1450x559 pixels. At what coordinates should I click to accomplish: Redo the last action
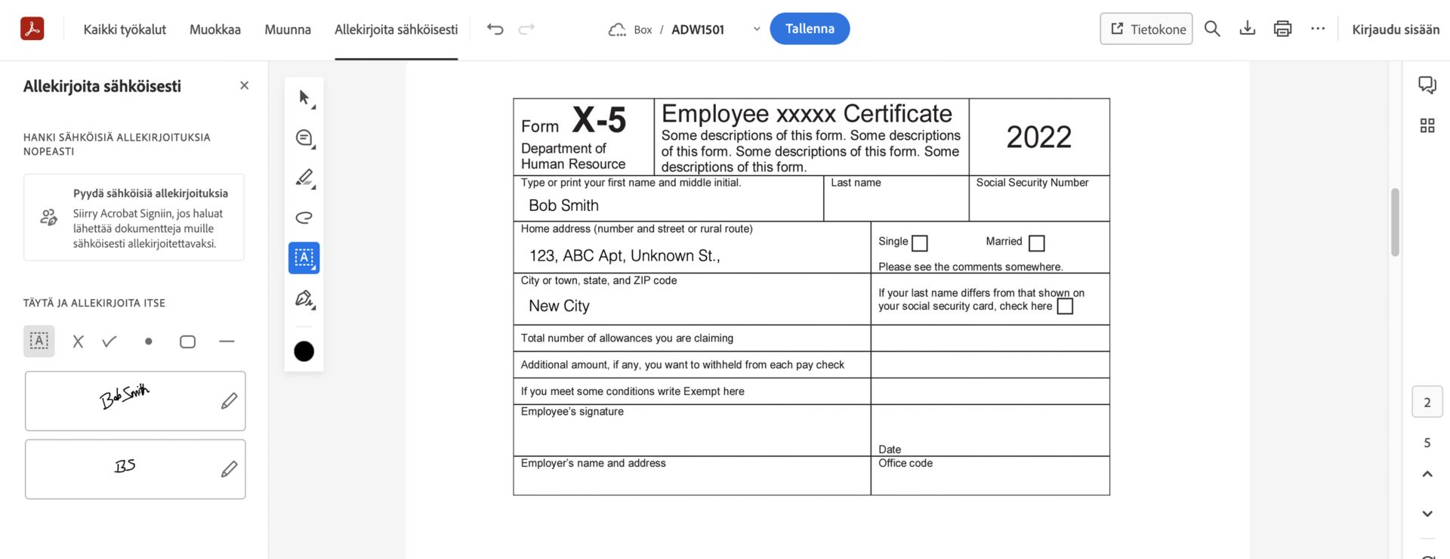(x=526, y=29)
